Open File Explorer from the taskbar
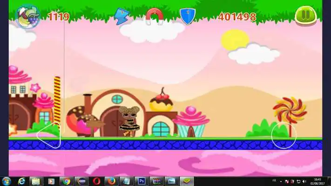Viewport: 331px width, 186px height. point(36,181)
